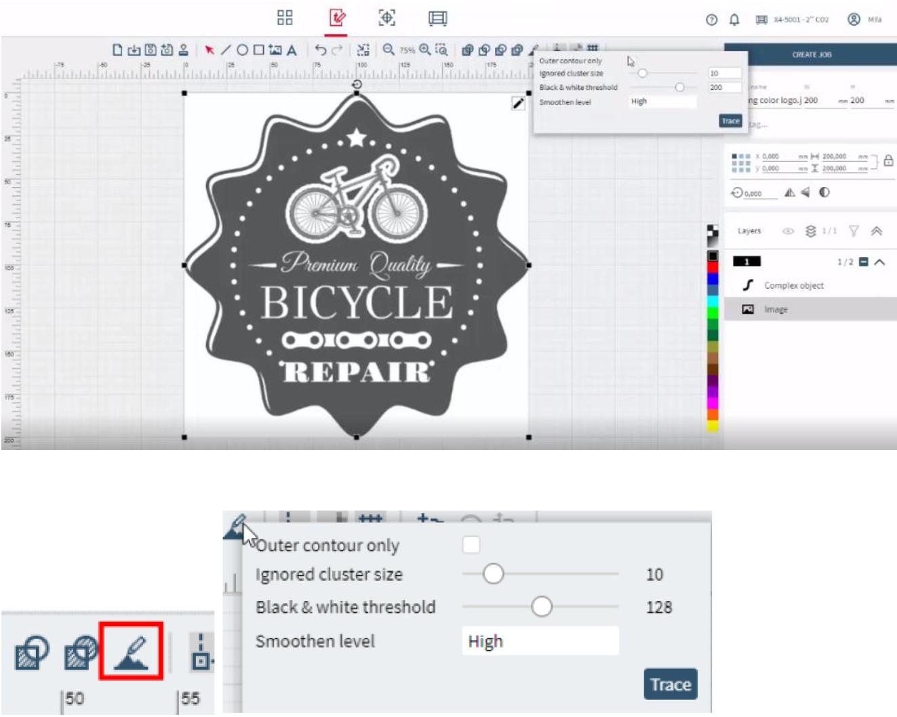Click the mirror horizontally icon
The width and height of the screenshot is (897, 717).
point(790,192)
